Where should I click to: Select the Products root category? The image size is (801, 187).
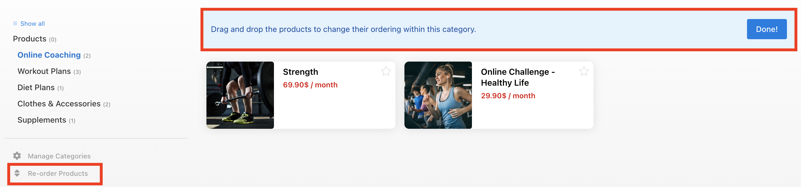click(x=30, y=39)
